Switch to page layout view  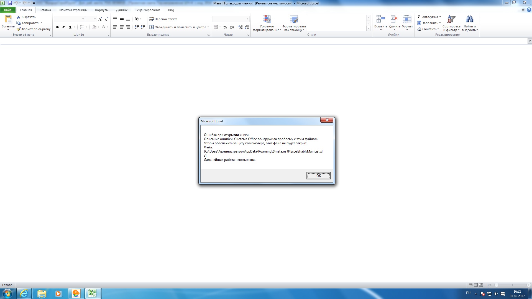pyautogui.click(x=476, y=285)
